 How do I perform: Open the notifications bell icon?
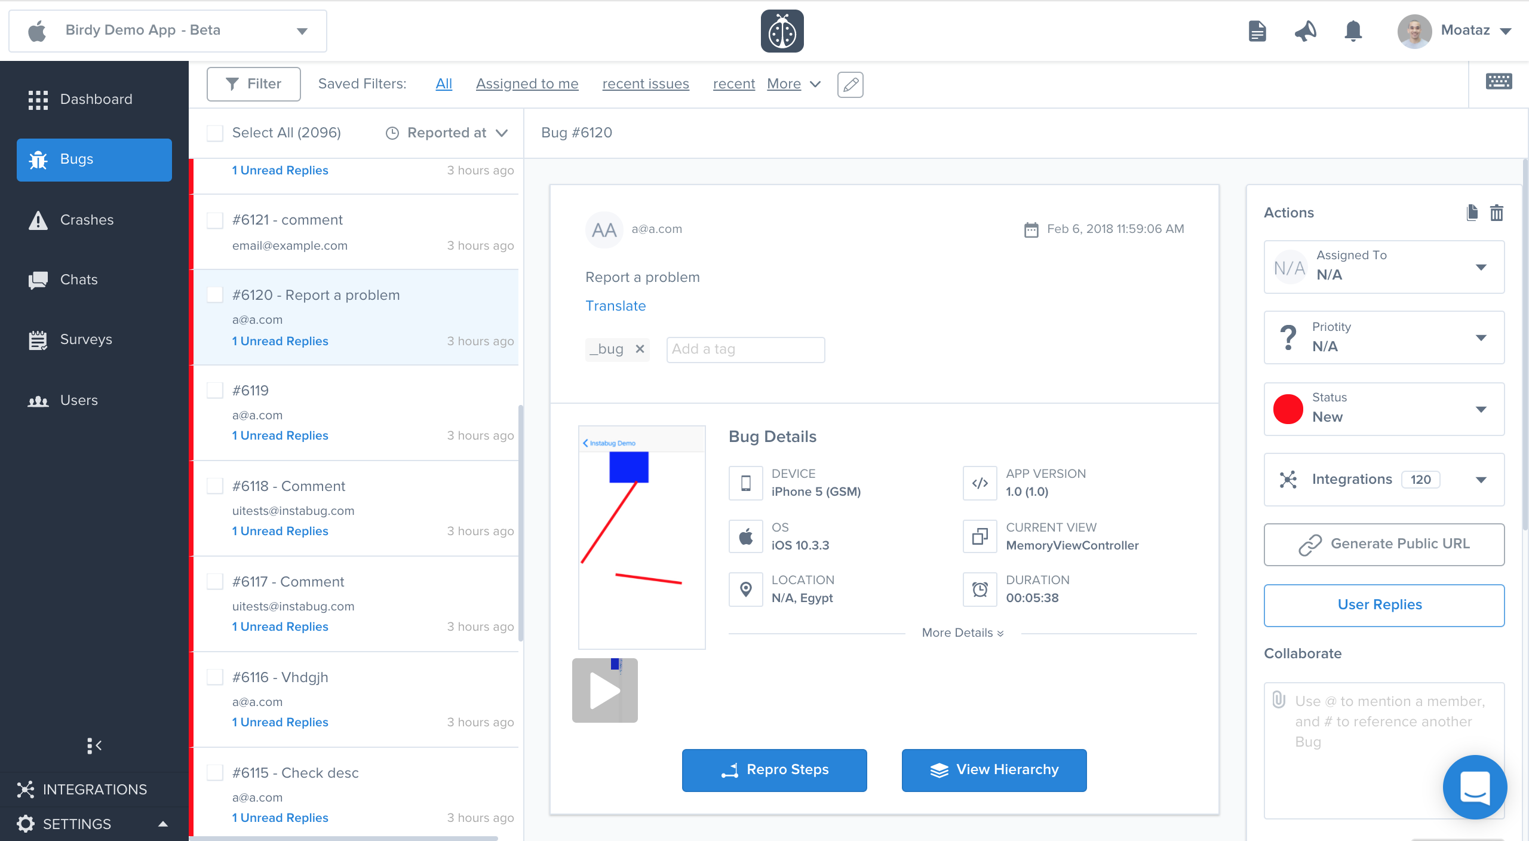pos(1353,31)
